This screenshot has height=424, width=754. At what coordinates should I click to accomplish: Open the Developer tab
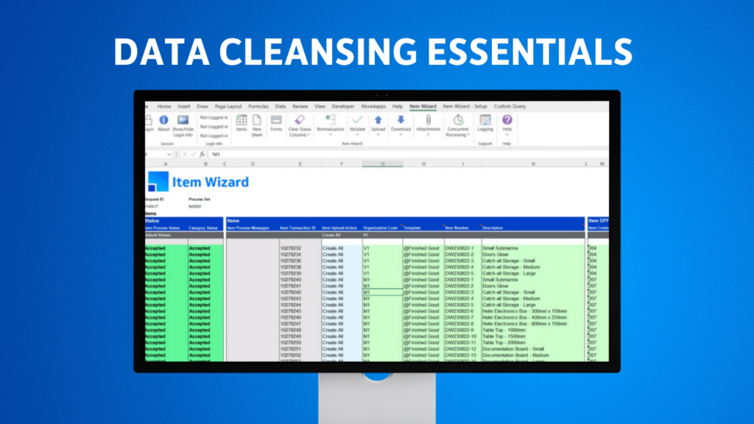coord(343,106)
